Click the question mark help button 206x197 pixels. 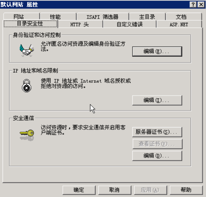[x=193, y=5]
